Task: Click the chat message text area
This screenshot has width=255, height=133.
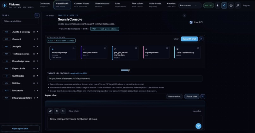Action: pyautogui.click(x=125, y=122)
